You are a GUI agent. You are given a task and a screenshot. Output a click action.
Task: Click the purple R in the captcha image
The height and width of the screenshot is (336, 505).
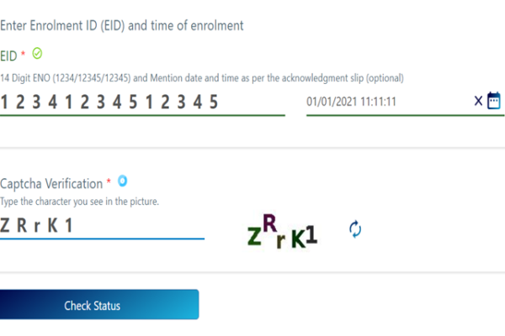tap(269, 223)
